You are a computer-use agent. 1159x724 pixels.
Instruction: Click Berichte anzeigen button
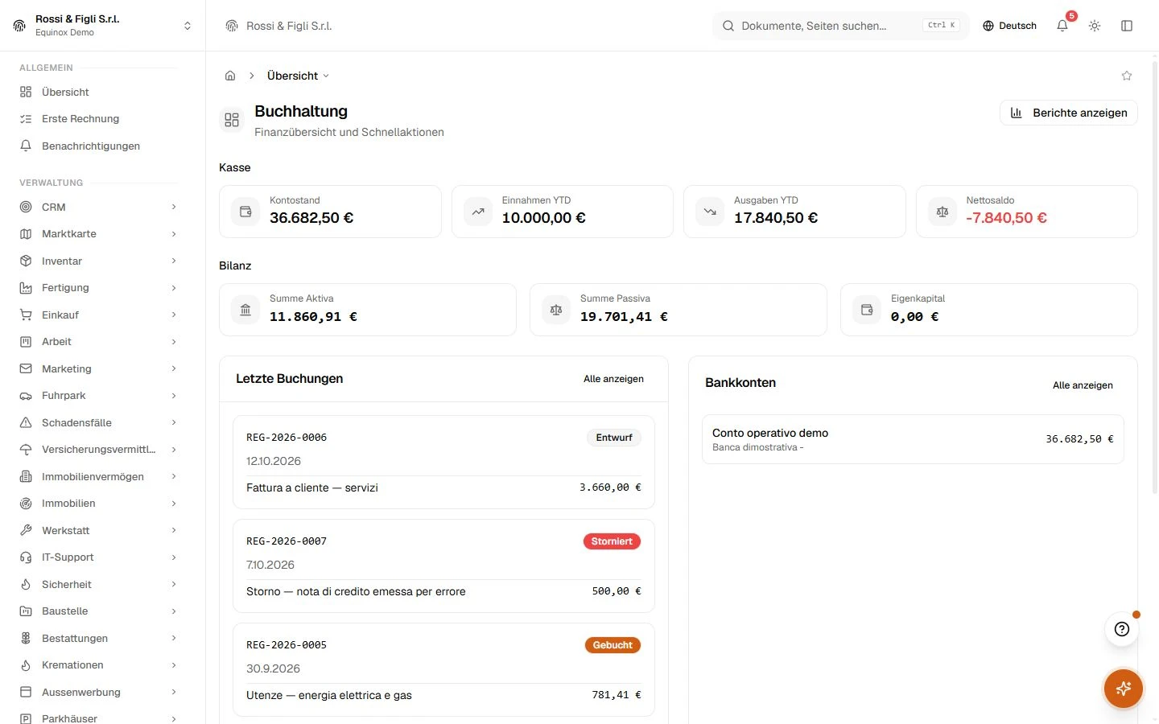pyautogui.click(x=1069, y=113)
